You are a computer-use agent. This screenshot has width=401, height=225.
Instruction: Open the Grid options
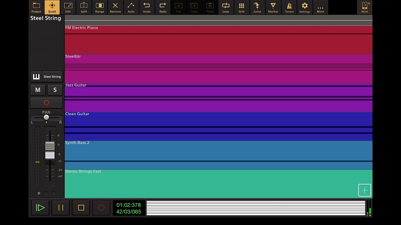point(242,7)
